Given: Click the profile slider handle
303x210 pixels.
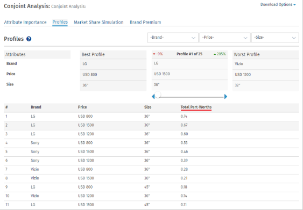Looking at the screenshot, I should [x=158, y=95].
